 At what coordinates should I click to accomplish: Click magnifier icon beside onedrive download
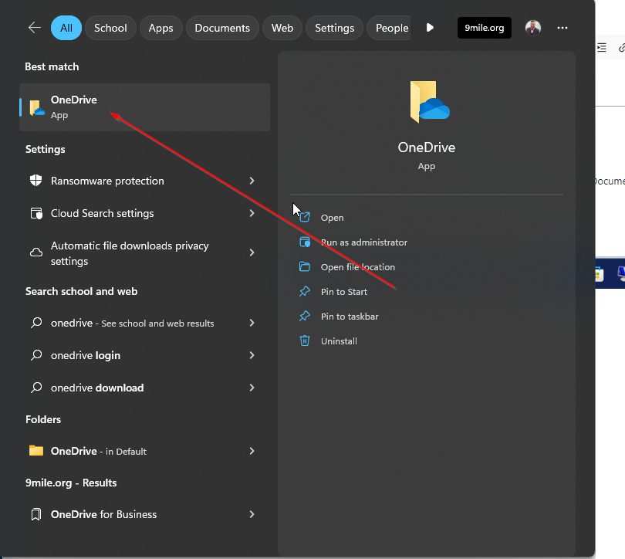coord(36,387)
